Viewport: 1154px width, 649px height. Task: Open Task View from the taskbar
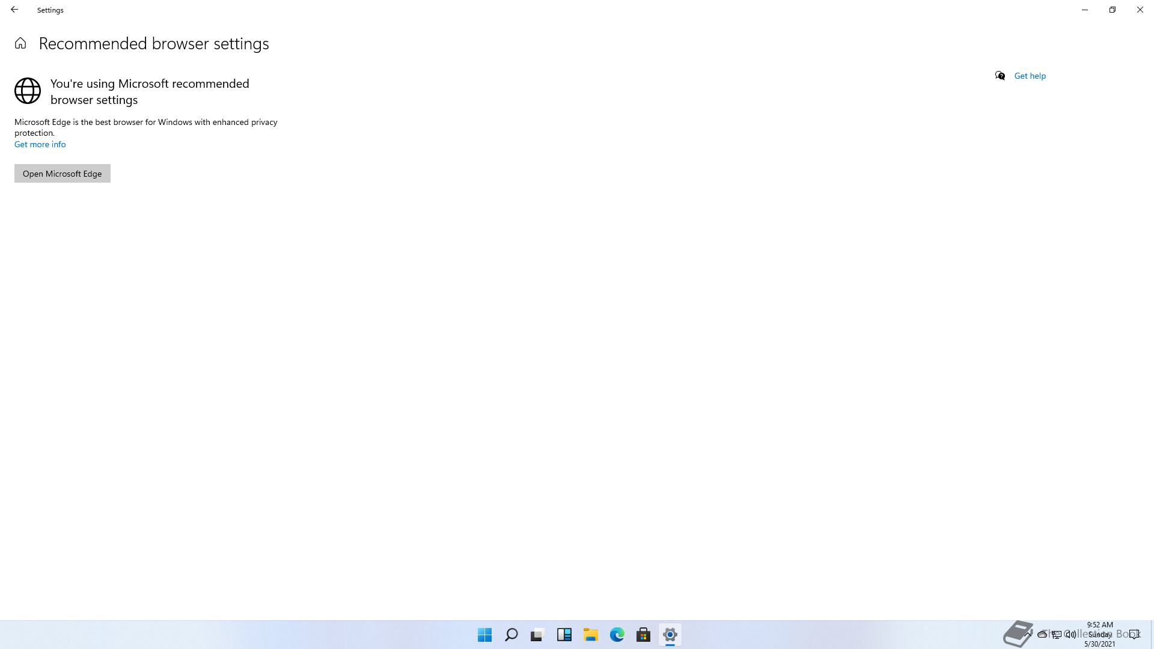538,635
